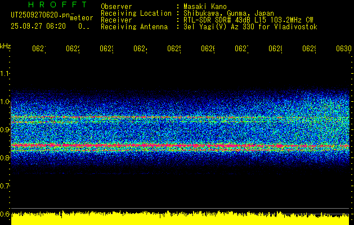354x225 pixels.
Task: Select the file name UT2509270620.pn
Action: (41, 15)
